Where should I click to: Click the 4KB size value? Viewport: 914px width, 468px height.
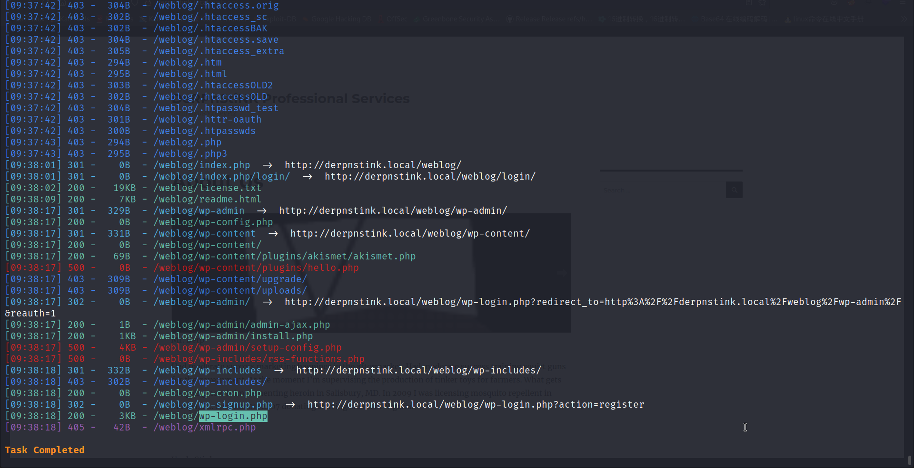[x=127, y=348]
